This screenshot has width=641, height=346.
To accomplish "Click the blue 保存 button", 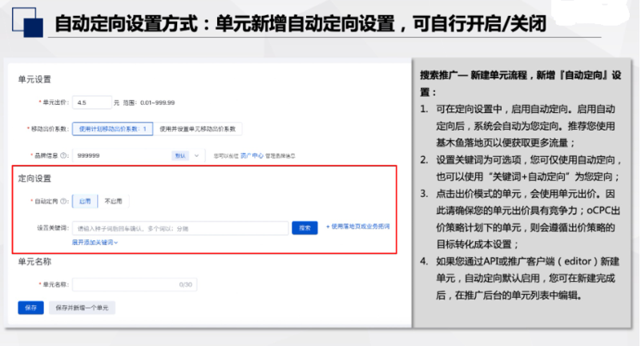I will click(30, 308).
